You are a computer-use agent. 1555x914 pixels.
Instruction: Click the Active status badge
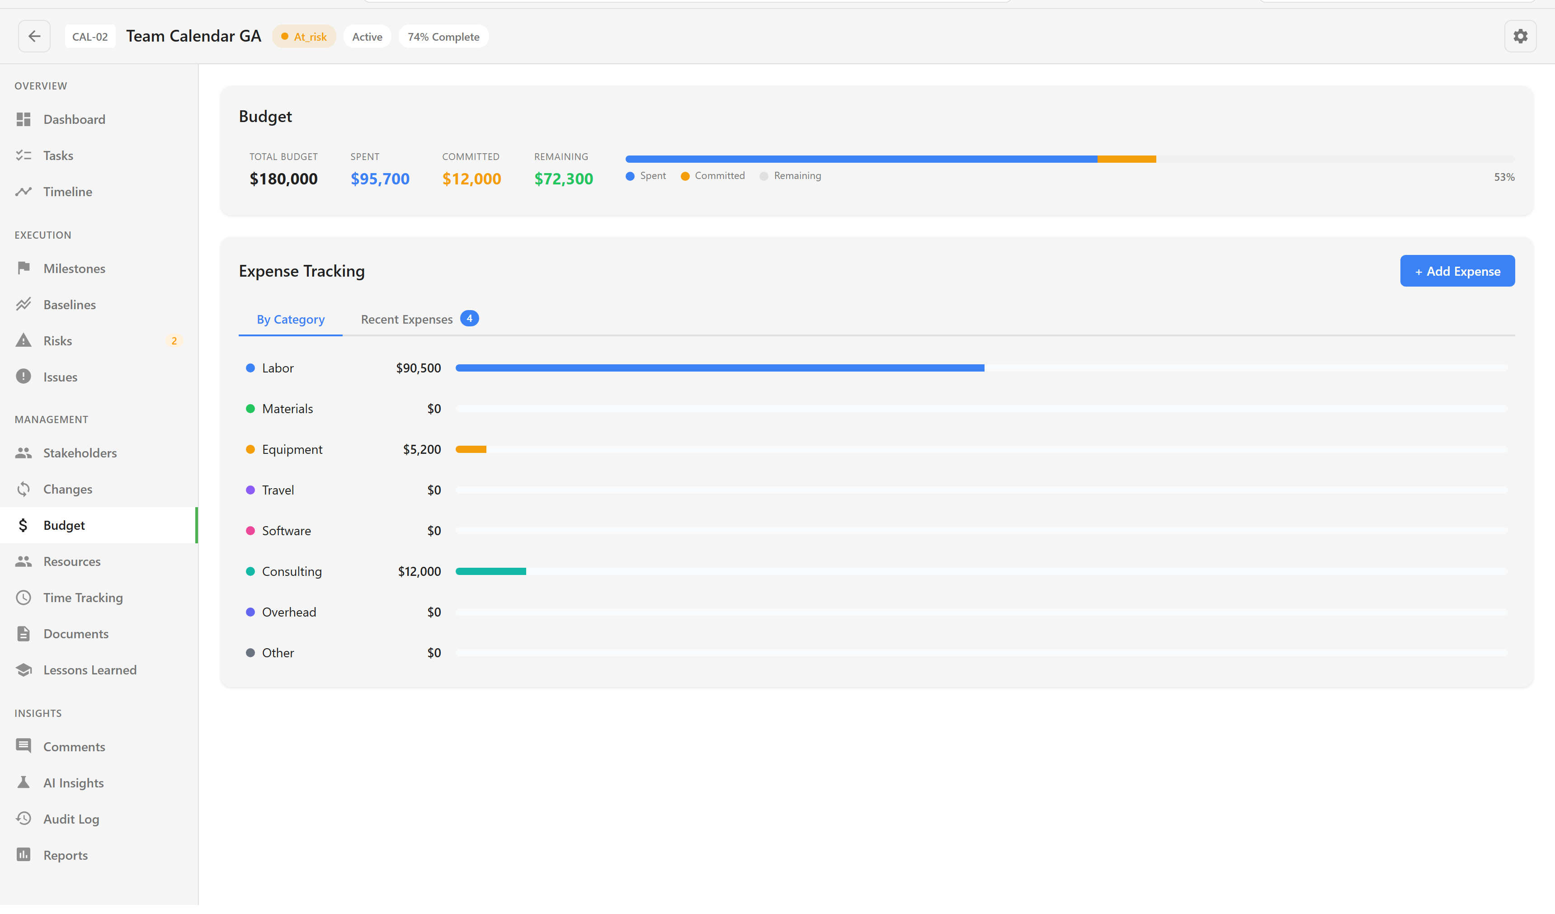(367, 37)
